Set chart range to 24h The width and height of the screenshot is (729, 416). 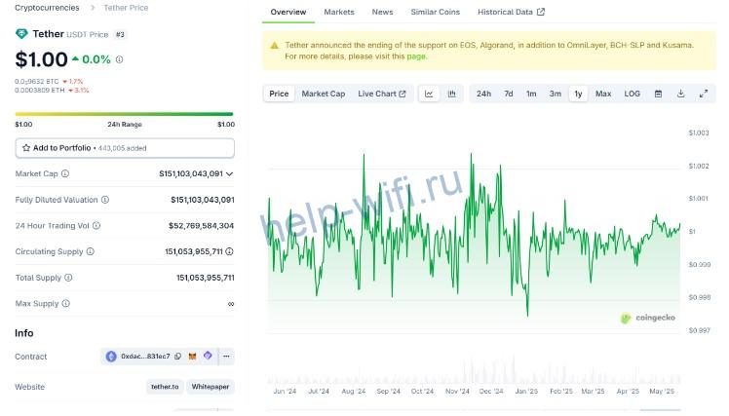483,94
